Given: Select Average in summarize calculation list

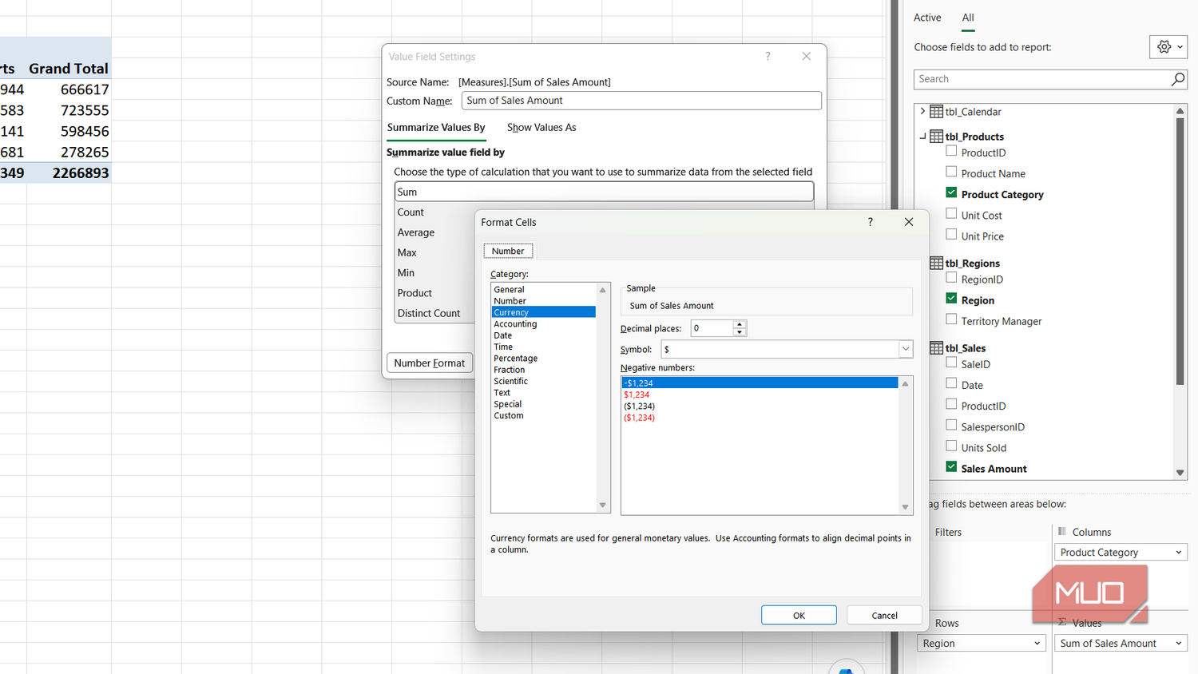Looking at the screenshot, I should pyautogui.click(x=416, y=232).
